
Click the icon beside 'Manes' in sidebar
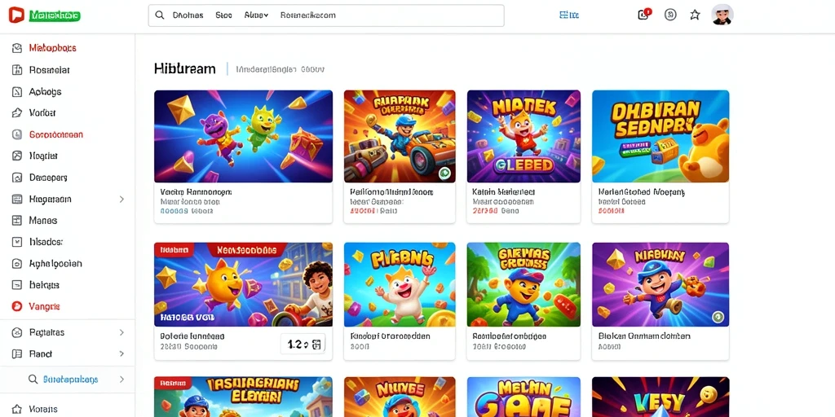pyautogui.click(x=17, y=220)
